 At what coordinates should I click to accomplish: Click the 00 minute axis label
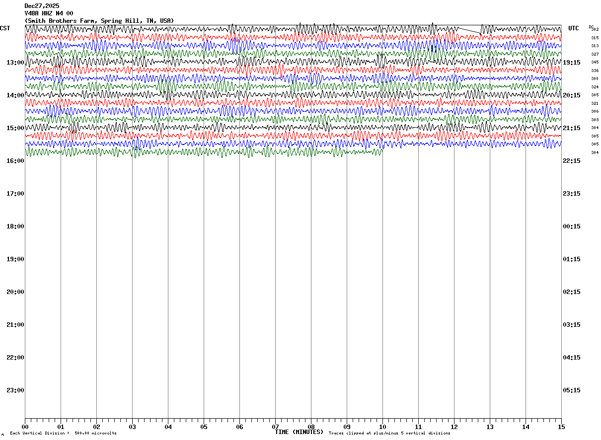tap(25, 427)
